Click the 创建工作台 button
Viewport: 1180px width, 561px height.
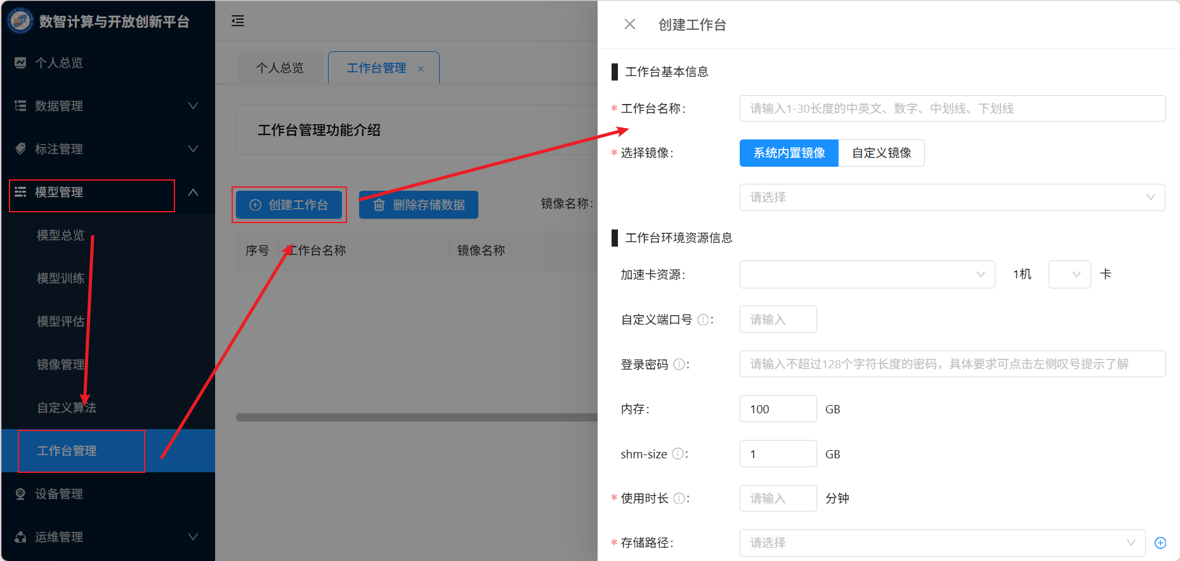(289, 205)
